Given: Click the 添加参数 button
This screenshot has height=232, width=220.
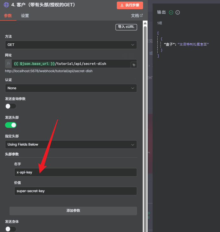Looking at the screenshot, I should click(73, 211).
